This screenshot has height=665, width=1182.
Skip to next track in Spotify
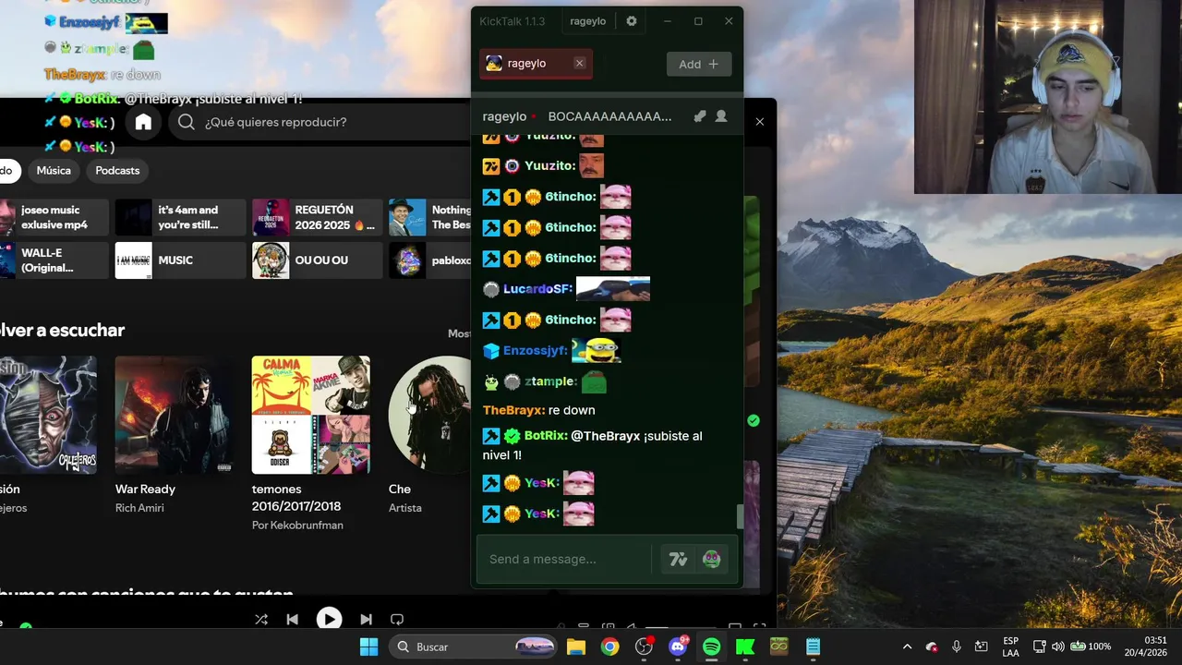pyautogui.click(x=366, y=620)
